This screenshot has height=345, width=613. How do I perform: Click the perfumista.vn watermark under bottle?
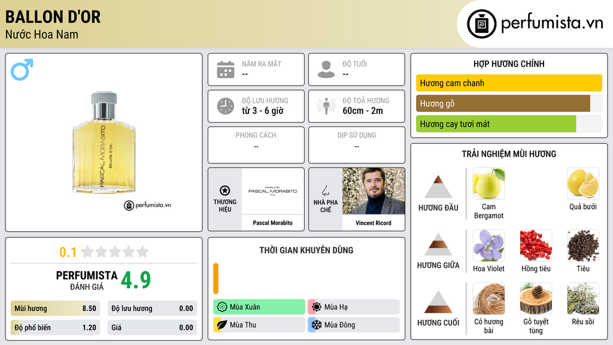tap(147, 205)
